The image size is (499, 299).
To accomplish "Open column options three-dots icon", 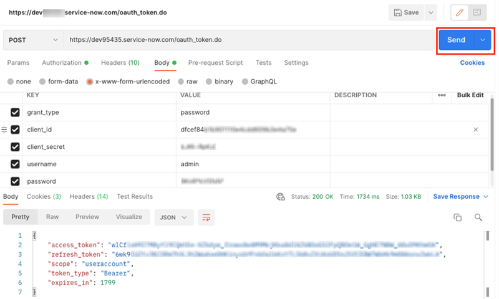I will pos(442,95).
